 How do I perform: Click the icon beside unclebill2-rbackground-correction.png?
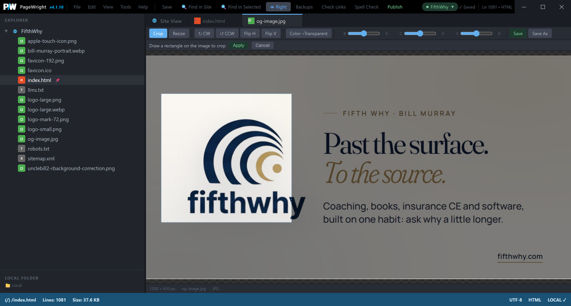point(21,169)
